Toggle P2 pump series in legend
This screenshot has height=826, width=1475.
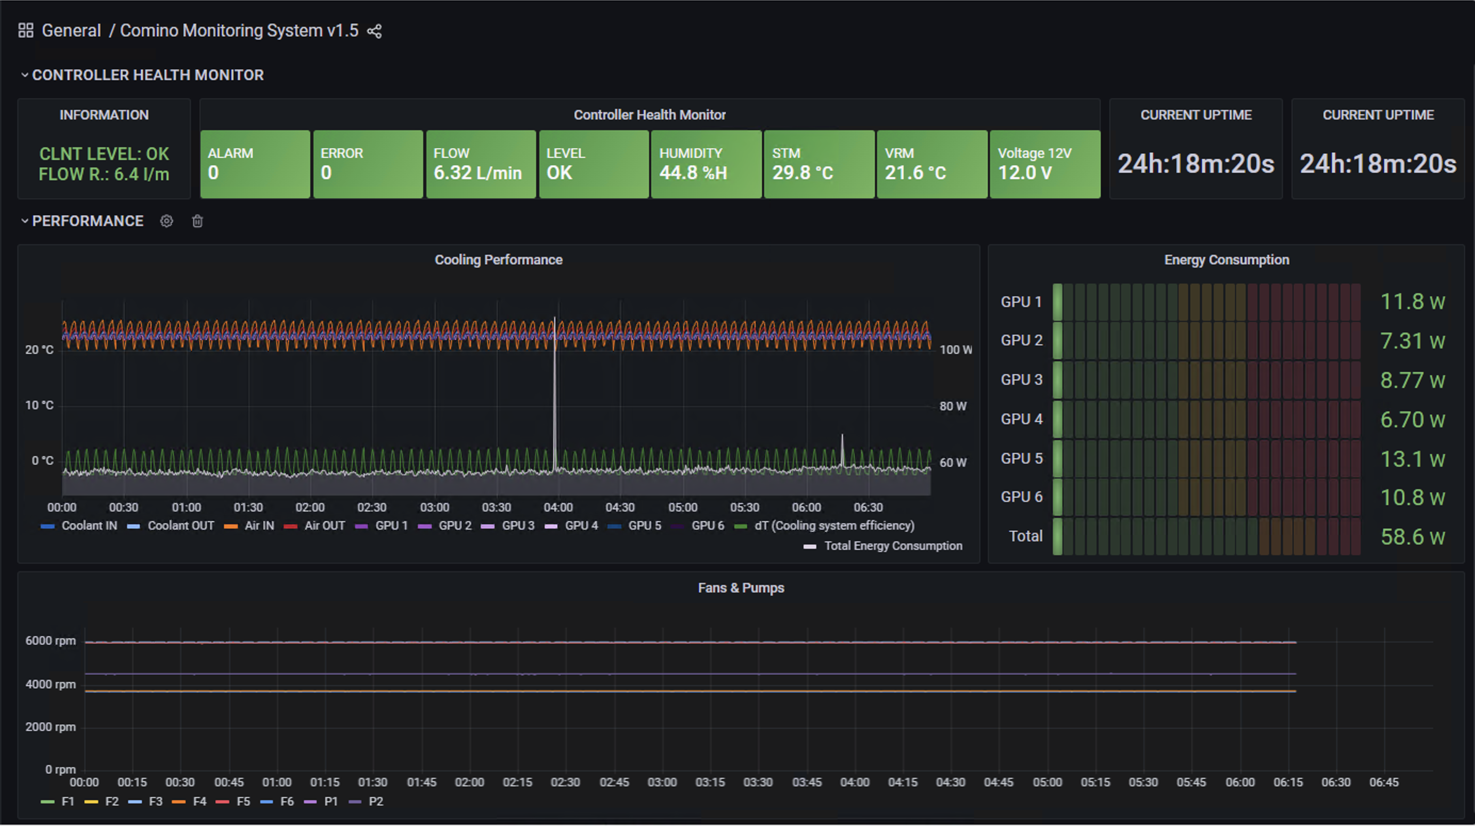375,801
